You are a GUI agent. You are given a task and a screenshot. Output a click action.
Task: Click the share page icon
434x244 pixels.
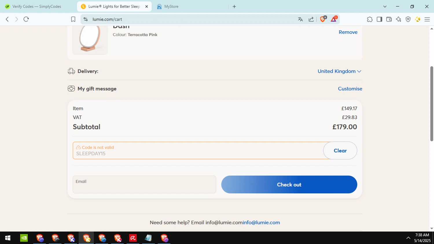(x=311, y=19)
